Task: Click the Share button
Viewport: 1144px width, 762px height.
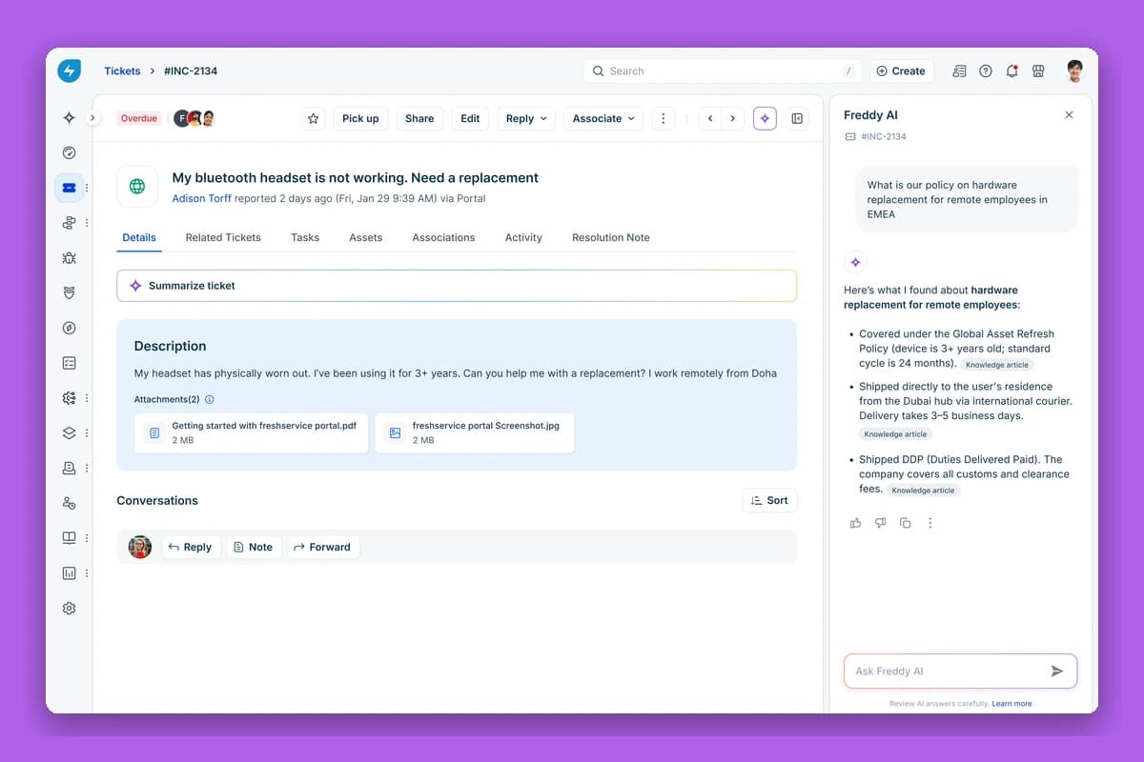Action: [419, 118]
